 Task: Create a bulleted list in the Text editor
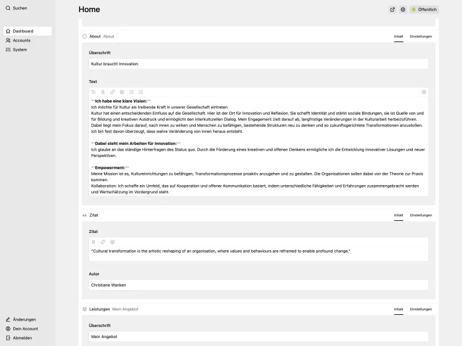[x=131, y=92]
